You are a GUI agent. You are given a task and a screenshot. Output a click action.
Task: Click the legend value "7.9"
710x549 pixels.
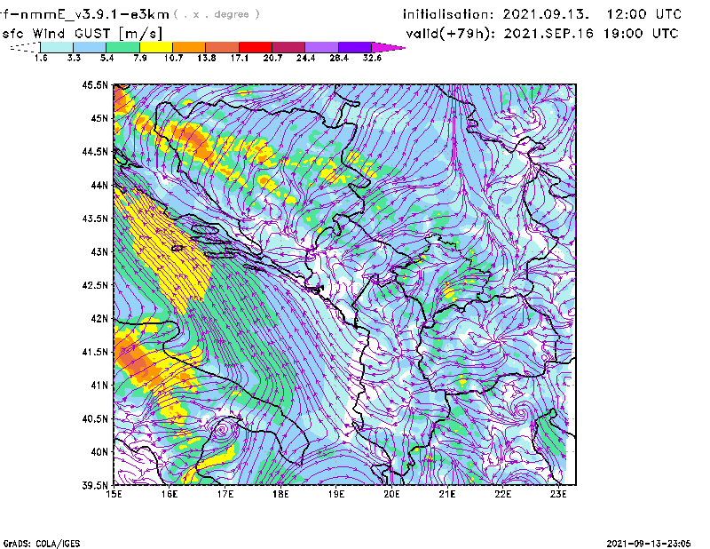coord(140,58)
